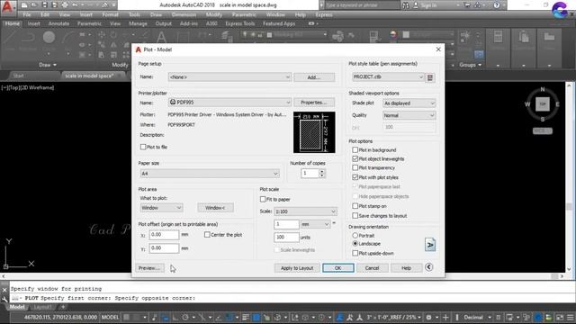
Task: Select Landscape drawing orientation
Action: (355, 244)
